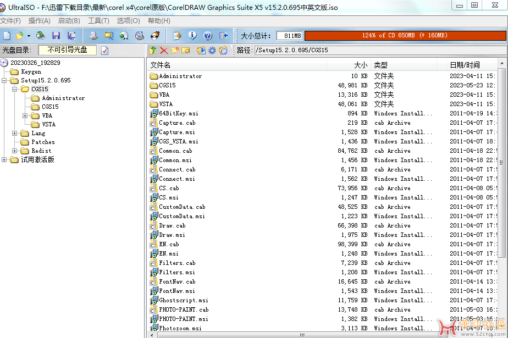Click the file list scrollbar up arrow
The image size is (508, 338).
(x=501, y=63)
